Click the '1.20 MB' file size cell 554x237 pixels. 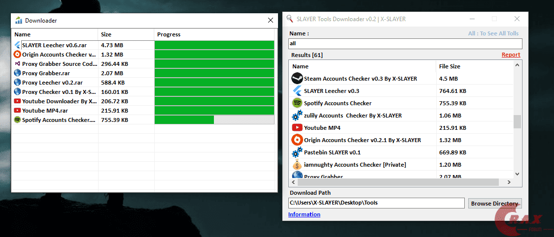(450, 165)
